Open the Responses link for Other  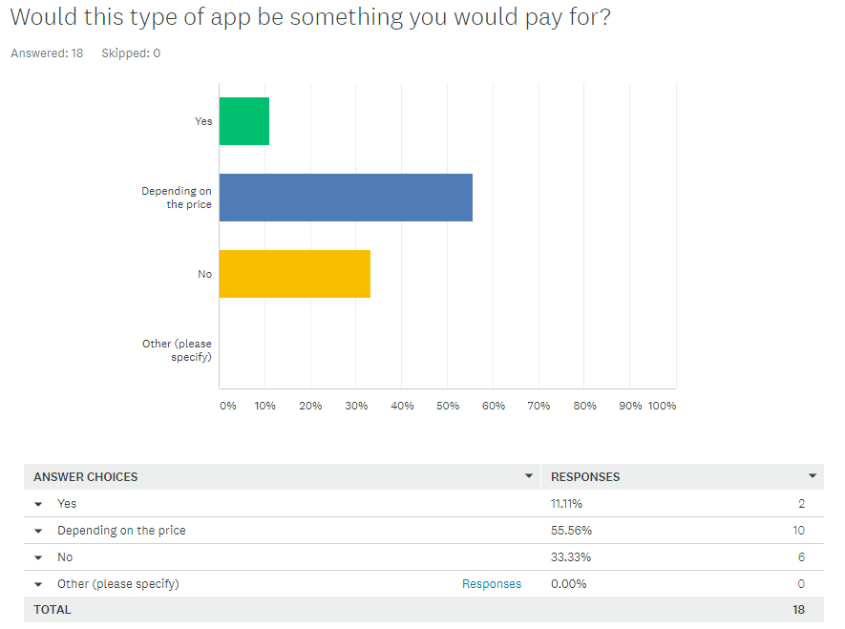pyautogui.click(x=492, y=584)
